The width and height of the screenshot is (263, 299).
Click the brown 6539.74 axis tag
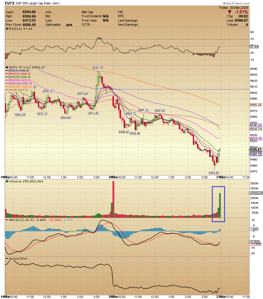(x=256, y=129)
